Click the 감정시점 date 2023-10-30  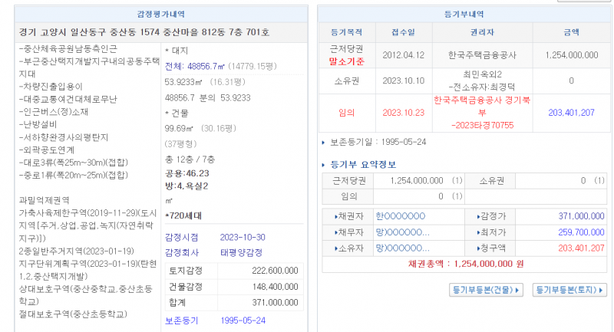pos(242,236)
